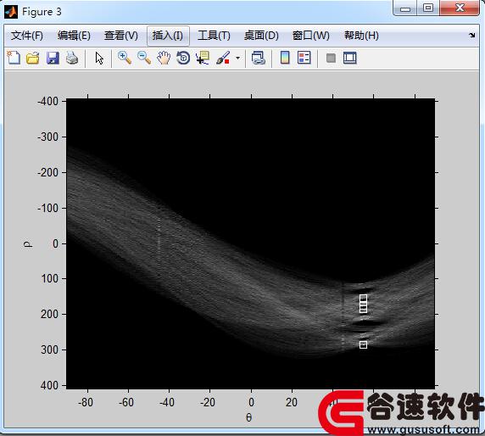Click the 400 y-axis tick label
Screen dimensions: 485x436
[49, 385]
